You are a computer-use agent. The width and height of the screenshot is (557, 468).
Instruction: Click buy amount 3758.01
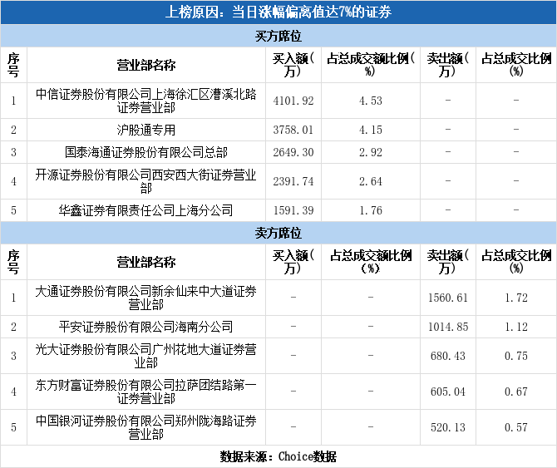[x=293, y=130]
